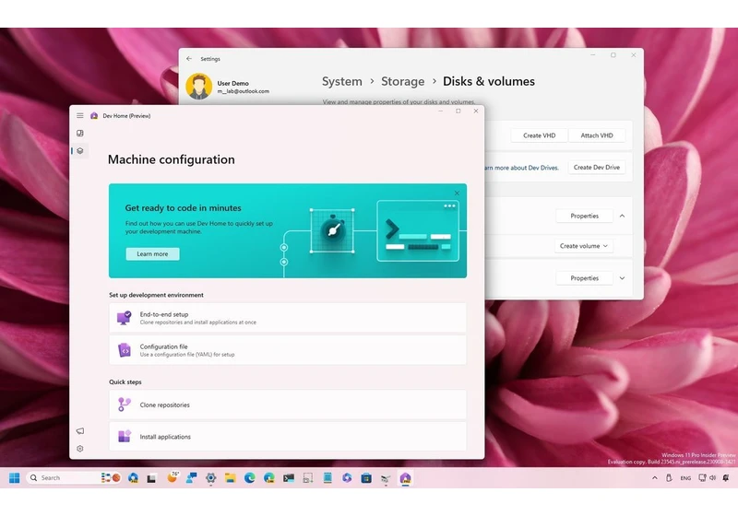Click the network tray icon
The height and width of the screenshot is (516, 738).
(x=702, y=478)
